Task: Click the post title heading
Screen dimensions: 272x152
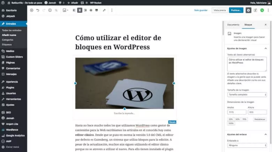Action: tap(118, 42)
